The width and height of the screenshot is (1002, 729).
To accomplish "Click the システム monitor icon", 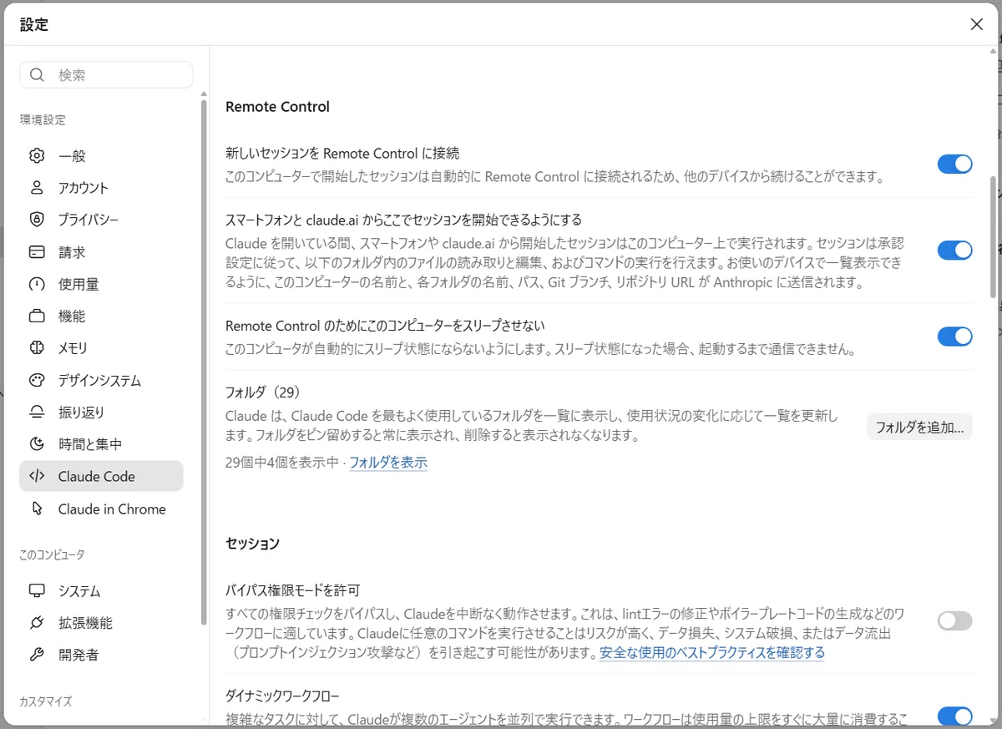I will [37, 591].
